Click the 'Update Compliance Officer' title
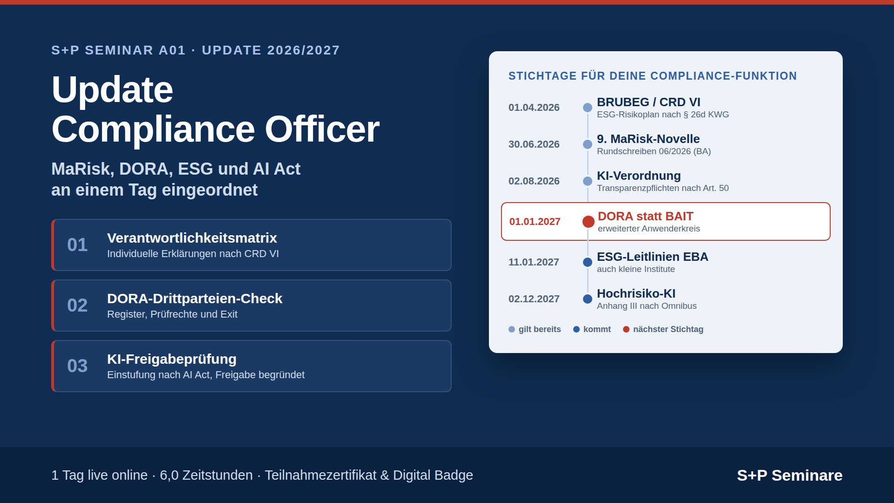 [215, 109]
